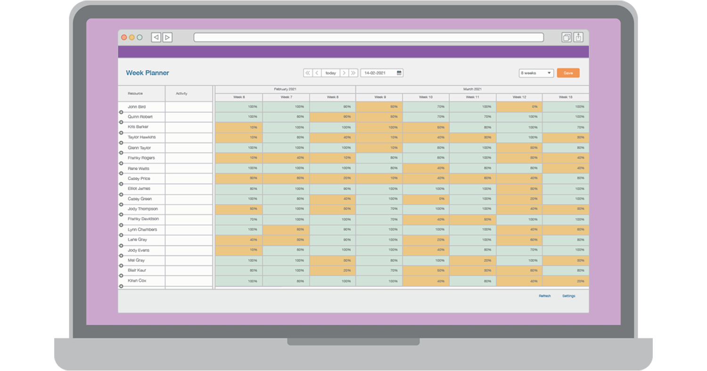Open the 8 weeks duration dropdown
Viewport: 707px width, 371px height.
coord(536,73)
